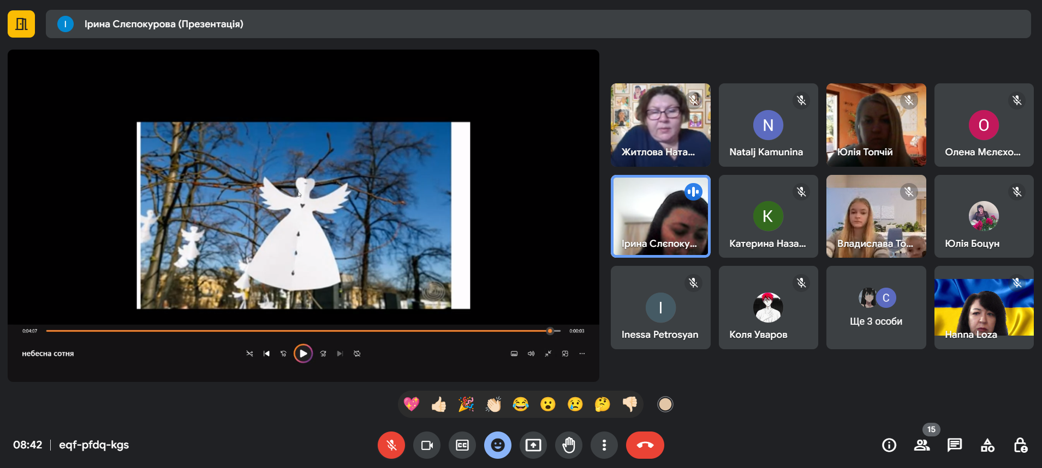Open the emoji skin tone selector
The height and width of the screenshot is (468, 1042).
[665, 404]
